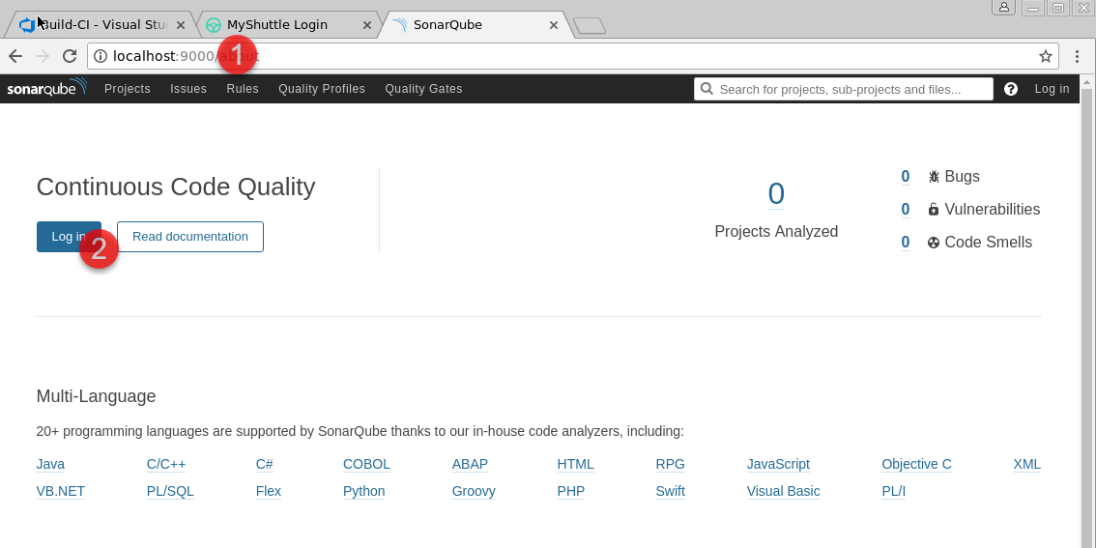
Task: Select the SonarQube browser tab
Action: (x=476, y=25)
